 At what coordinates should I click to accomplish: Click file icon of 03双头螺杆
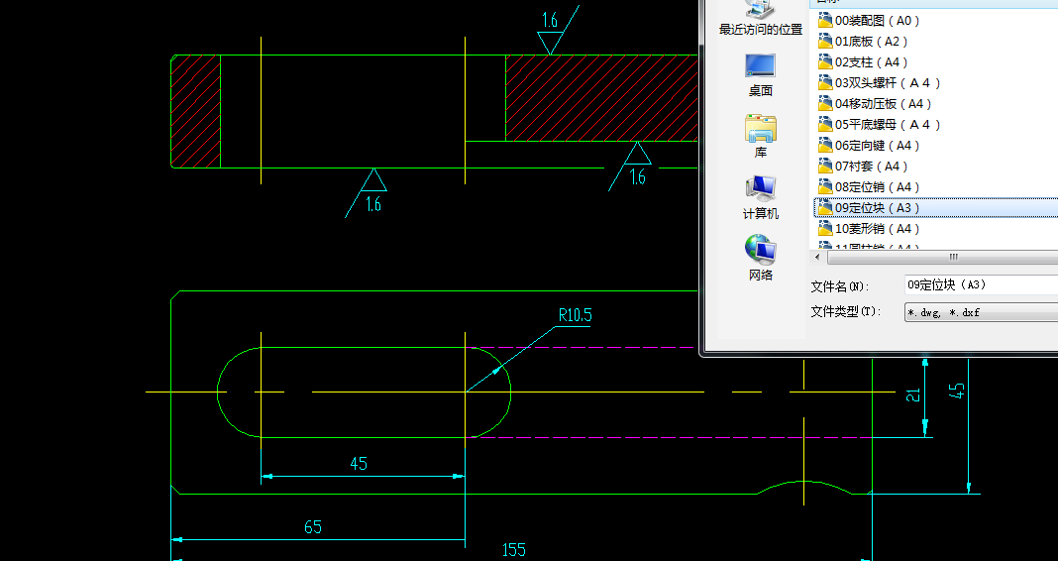(825, 83)
